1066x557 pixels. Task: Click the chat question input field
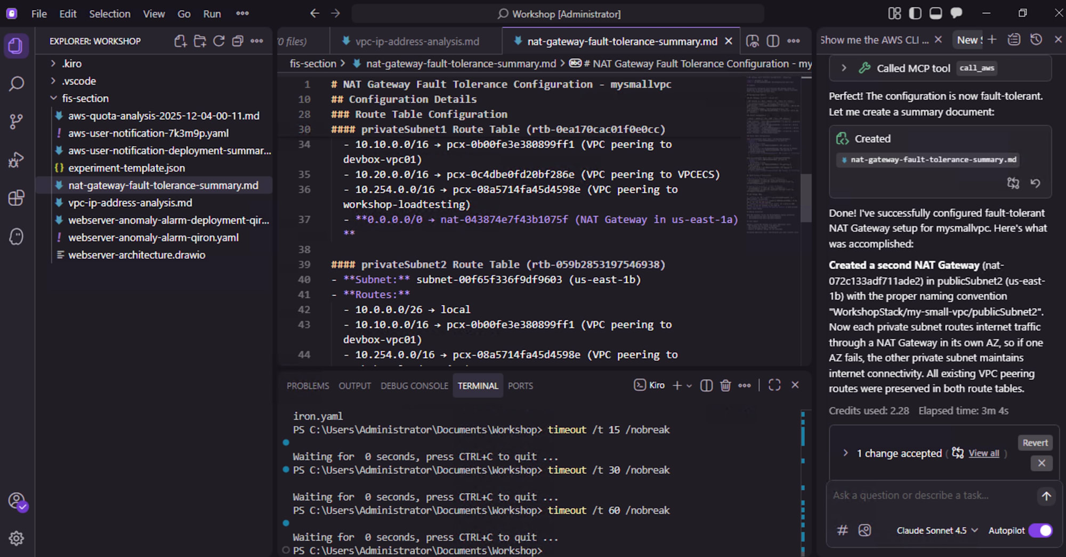927,495
